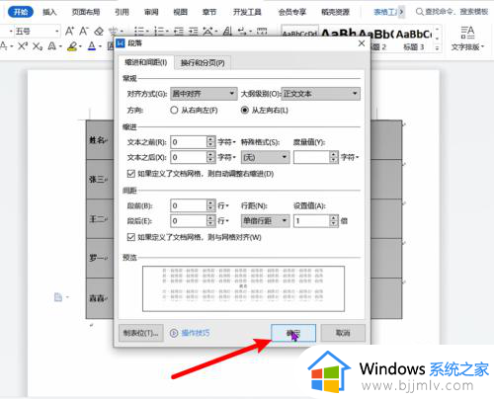Open the 页面布局 ribbon tab
The image size is (494, 399).
pyautogui.click(x=86, y=12)
